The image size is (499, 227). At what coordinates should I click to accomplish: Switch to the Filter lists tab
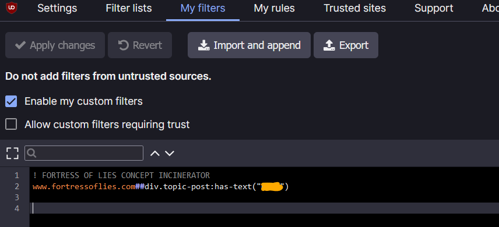[129, 8]
